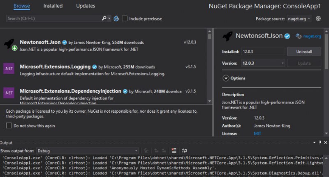Close the Output panel
The image size is (329, 177).
tap(326, 143)
